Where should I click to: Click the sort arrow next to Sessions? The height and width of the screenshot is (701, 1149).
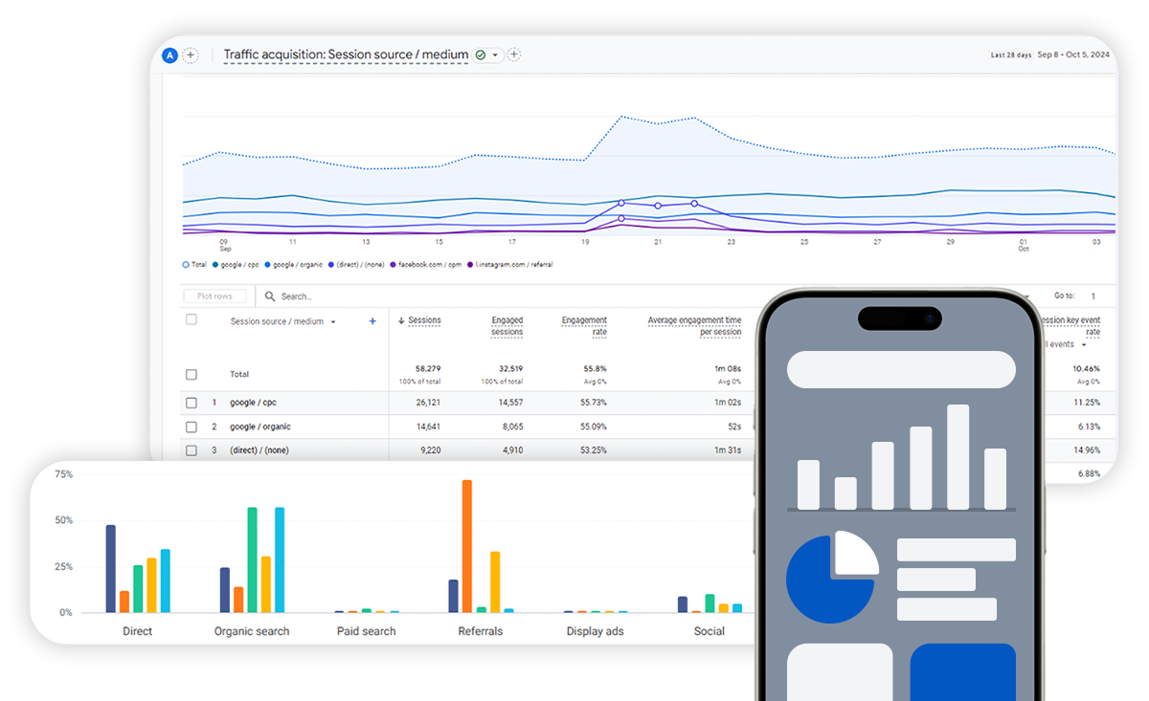coord(400,320)
